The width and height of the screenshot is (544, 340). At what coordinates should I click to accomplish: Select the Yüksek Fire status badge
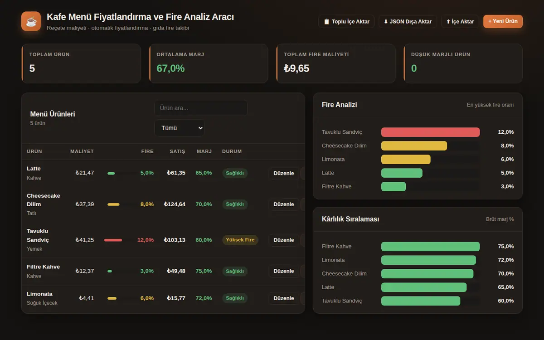tap(240, 240)
